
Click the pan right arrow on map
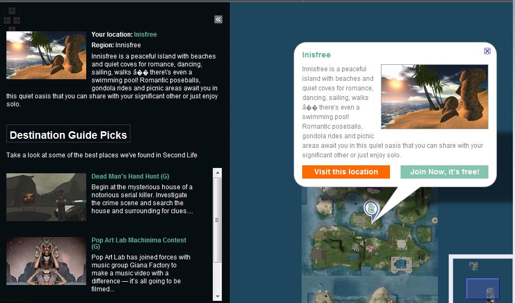16,21
